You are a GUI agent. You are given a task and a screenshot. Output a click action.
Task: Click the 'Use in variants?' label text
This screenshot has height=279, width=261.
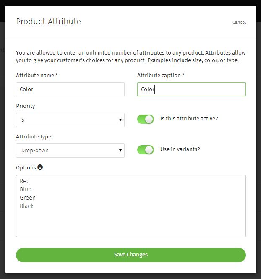tap(180, 149)
